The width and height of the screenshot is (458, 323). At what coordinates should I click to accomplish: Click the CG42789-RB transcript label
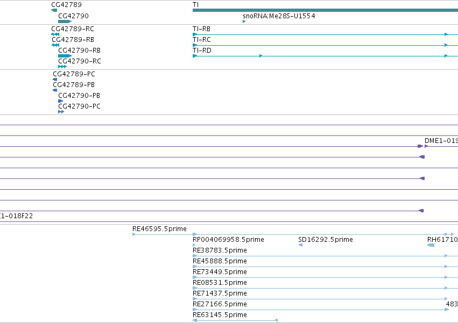(x=73, y=40)
